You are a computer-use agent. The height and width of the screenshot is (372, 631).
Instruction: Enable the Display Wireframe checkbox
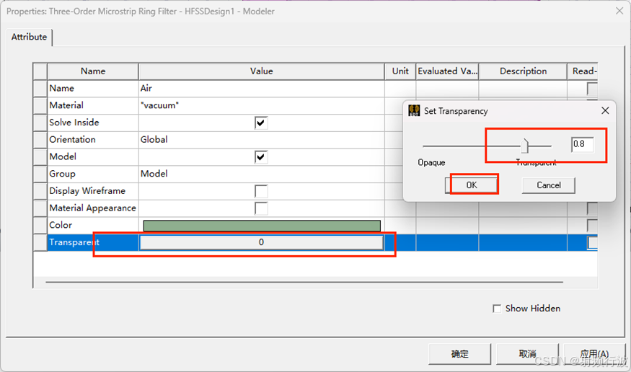coord(261,191)
